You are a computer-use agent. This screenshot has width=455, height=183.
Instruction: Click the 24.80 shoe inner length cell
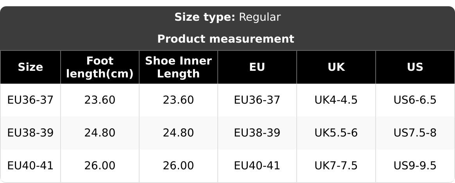[x=178, y=133]
